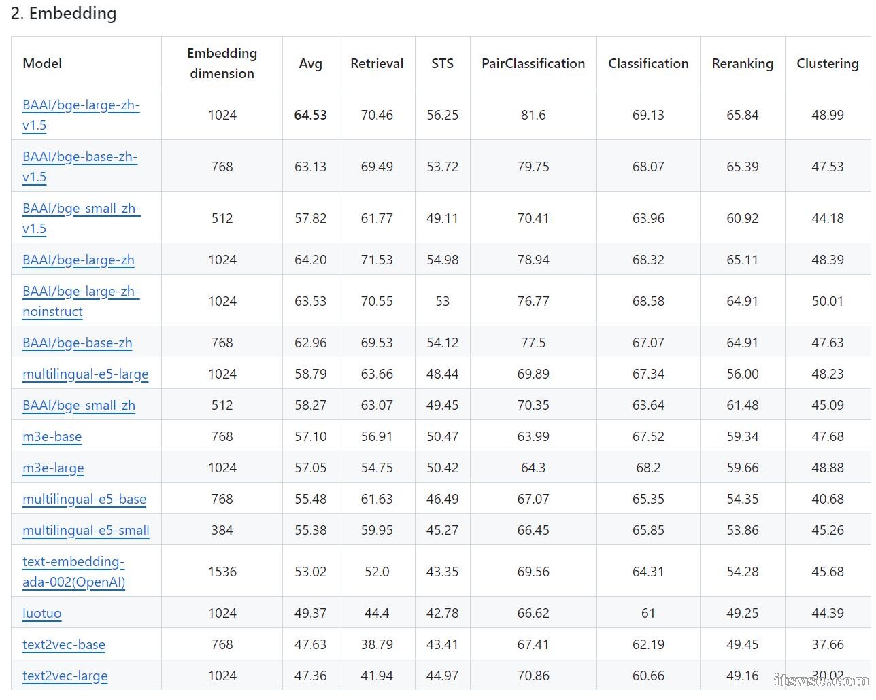Image resolution: width=876 pixels, height=700 pixels.
Task: Click Avg value 57.10
Action: pos(311,436)
